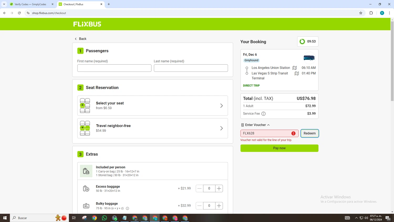Click the FlixBus logo
The image size is (394, 222).
coord(87,24)
